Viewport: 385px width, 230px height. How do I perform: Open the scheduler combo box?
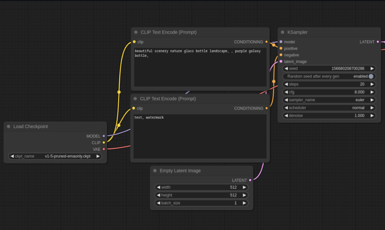point(329,108)
